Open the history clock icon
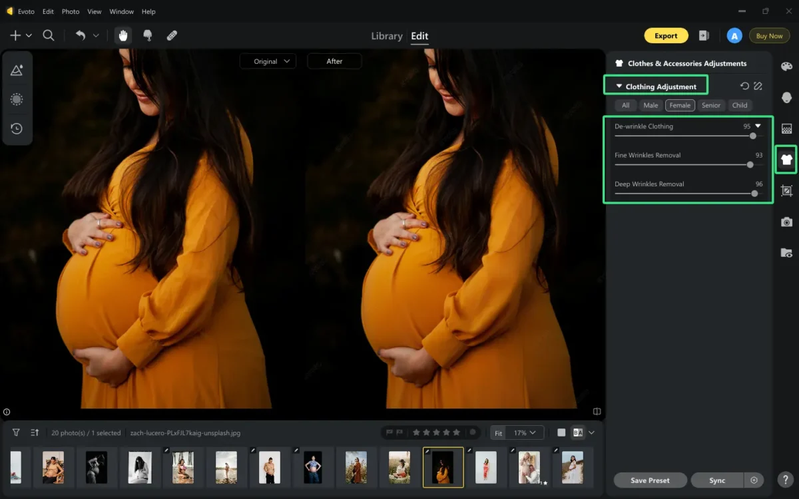 pos(17,128)
